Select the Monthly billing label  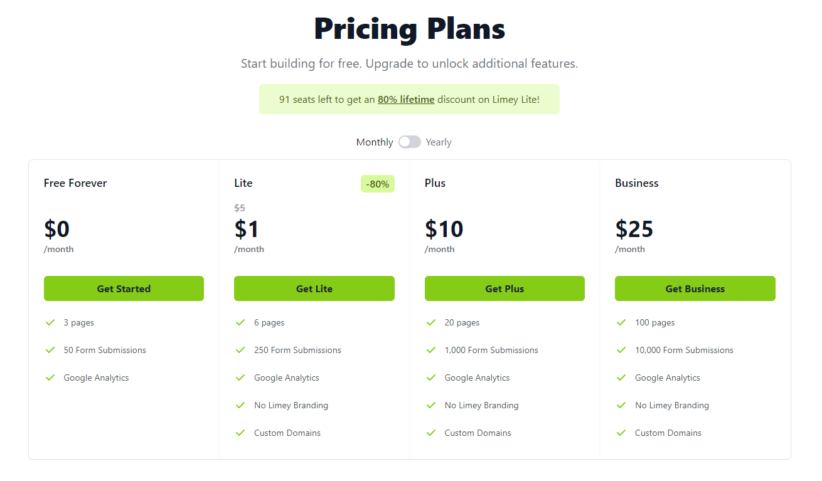point(375,142)
